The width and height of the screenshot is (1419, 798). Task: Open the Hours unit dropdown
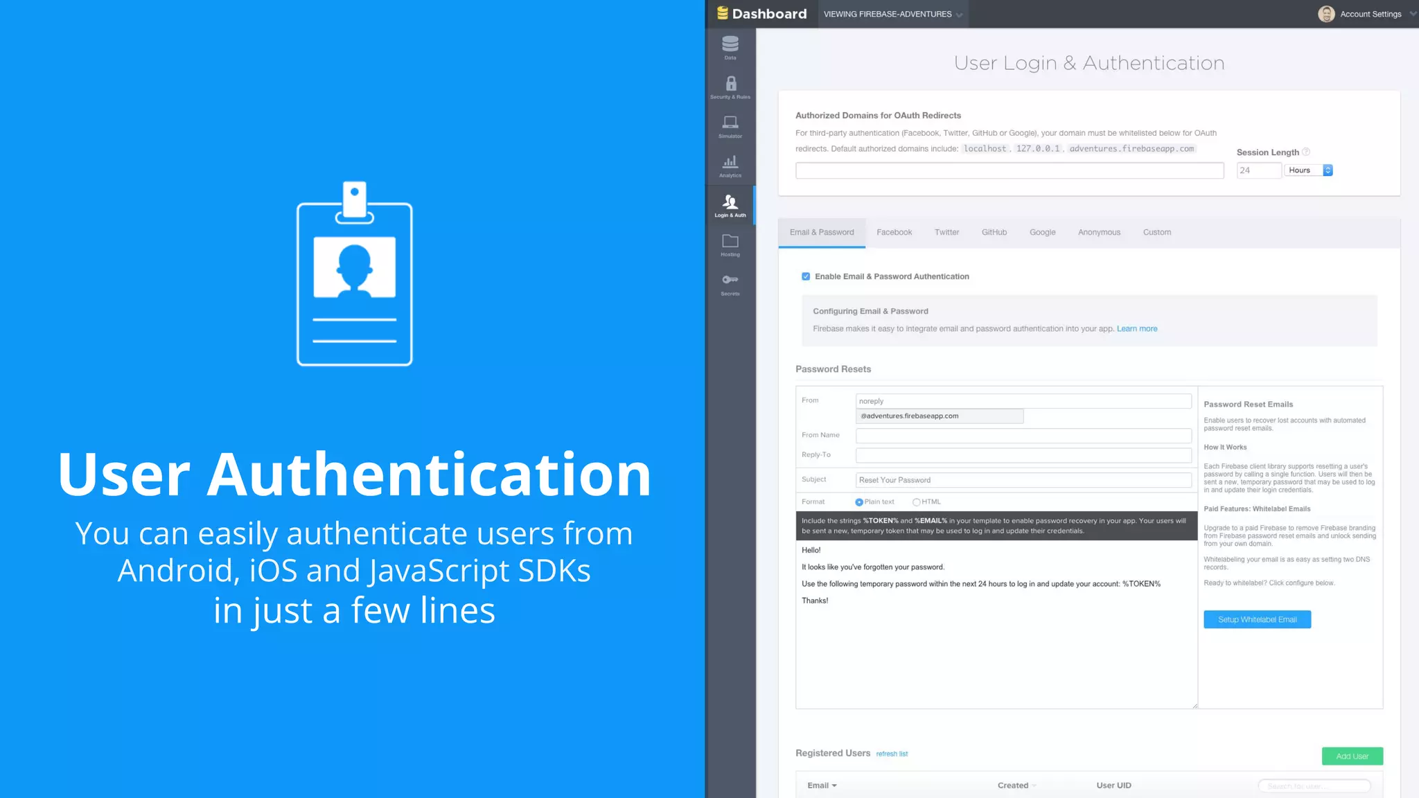coord(1309,170)
